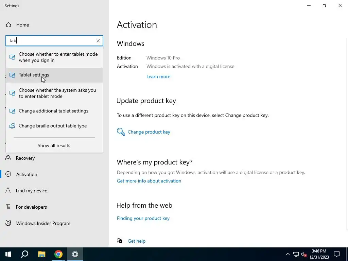
Task: Open the Activation sidebar item
Action: click(x=54, y=174)
